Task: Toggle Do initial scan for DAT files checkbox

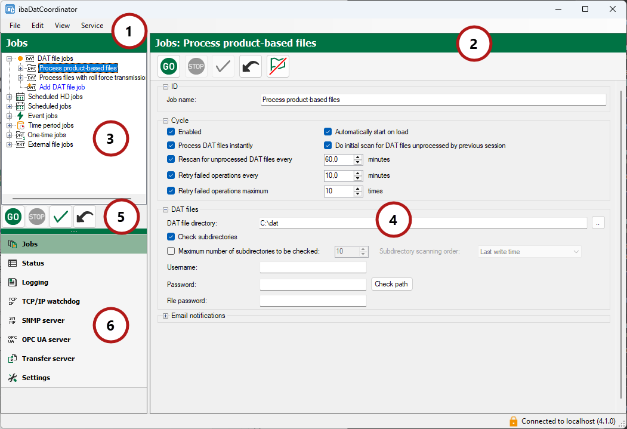Action: 328,146
